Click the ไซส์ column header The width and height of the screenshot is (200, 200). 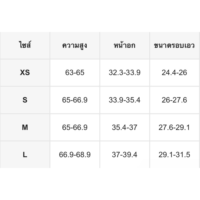[25, 45]
